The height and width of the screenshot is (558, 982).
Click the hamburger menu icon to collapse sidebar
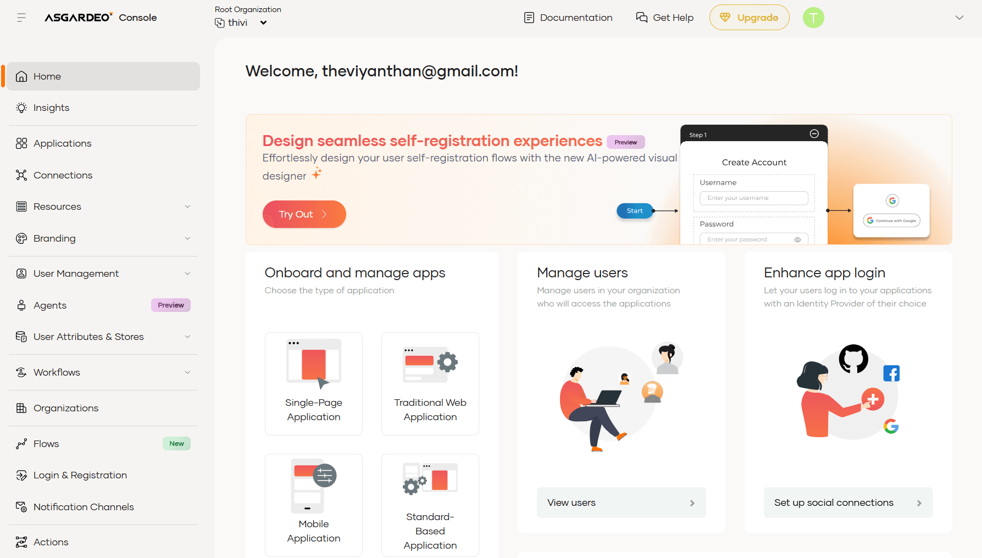pos(21,18)
